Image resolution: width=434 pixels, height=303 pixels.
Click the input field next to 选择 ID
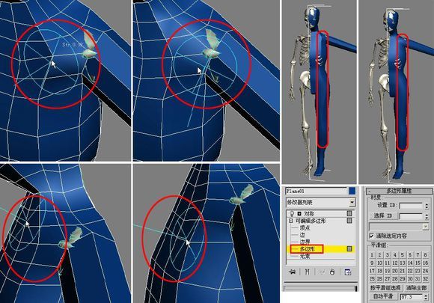[x=411, y=216]
